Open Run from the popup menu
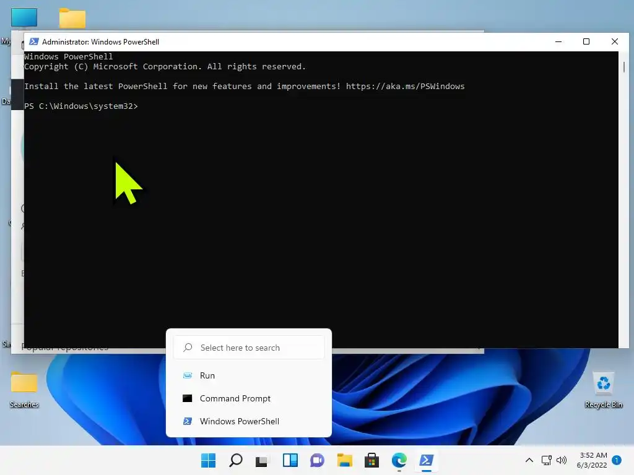The height and width of the screenshot is (475, 634). 249,375
